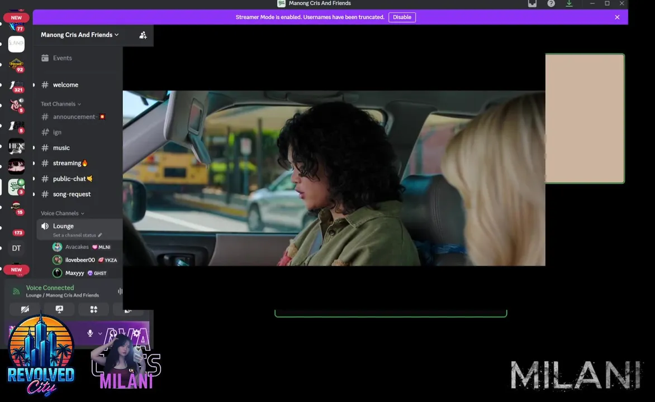Click the YKZA tag next to ilovebeer00
This screenshot has width=655, height=402.
coord(107,260)
